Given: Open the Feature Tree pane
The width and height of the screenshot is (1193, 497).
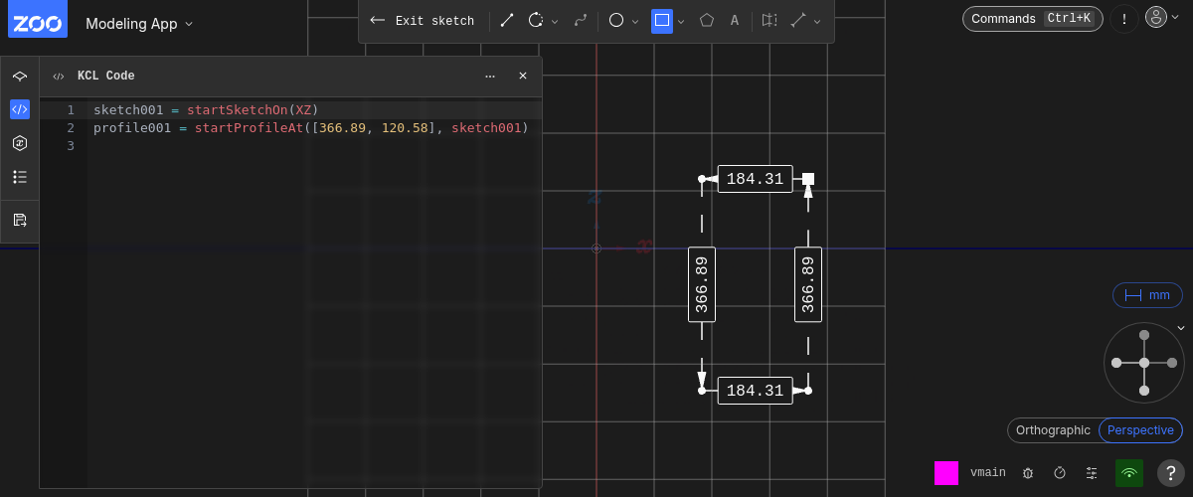Looking at the screenshot, I should click(x=20, y=76).
